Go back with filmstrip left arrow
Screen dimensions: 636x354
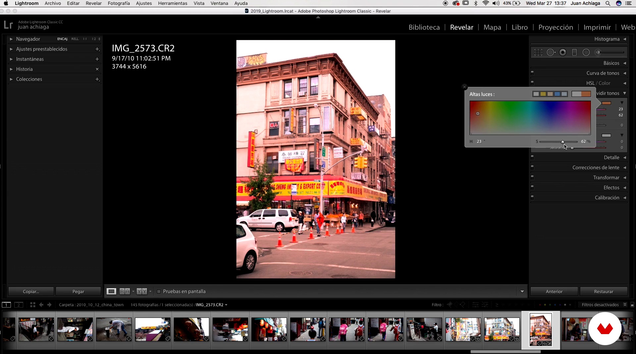coord(41,305)
